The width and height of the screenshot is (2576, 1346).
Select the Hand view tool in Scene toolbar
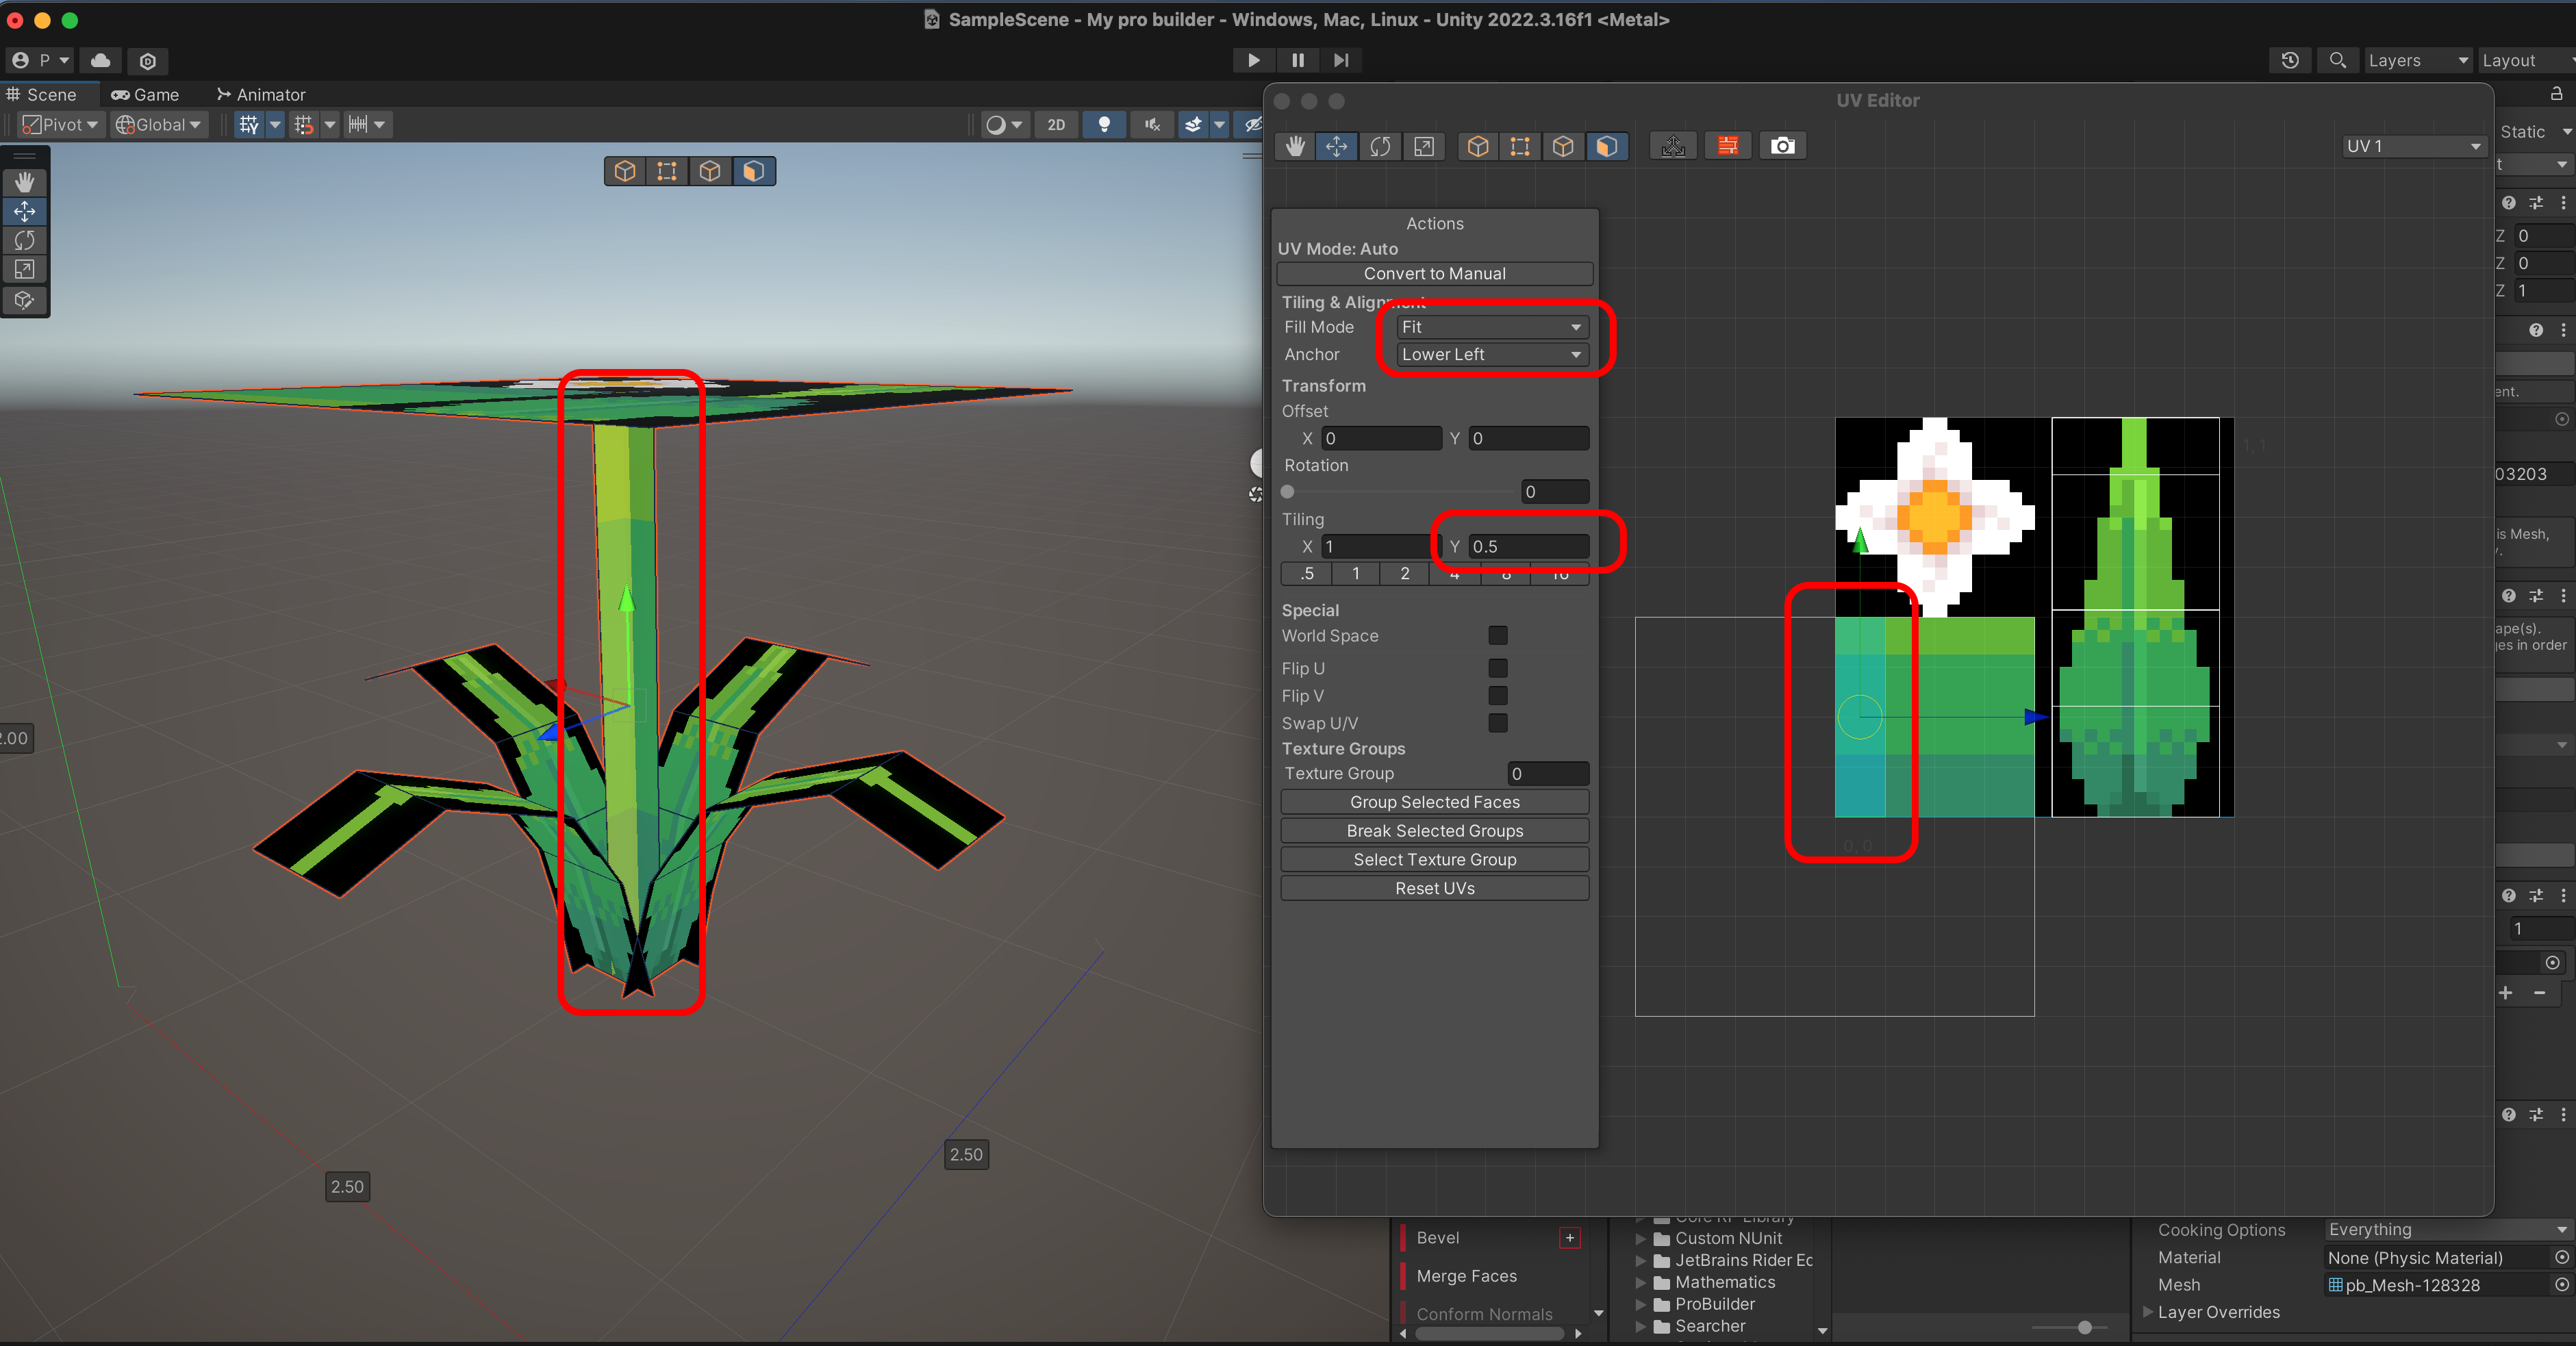pos(25,182)
